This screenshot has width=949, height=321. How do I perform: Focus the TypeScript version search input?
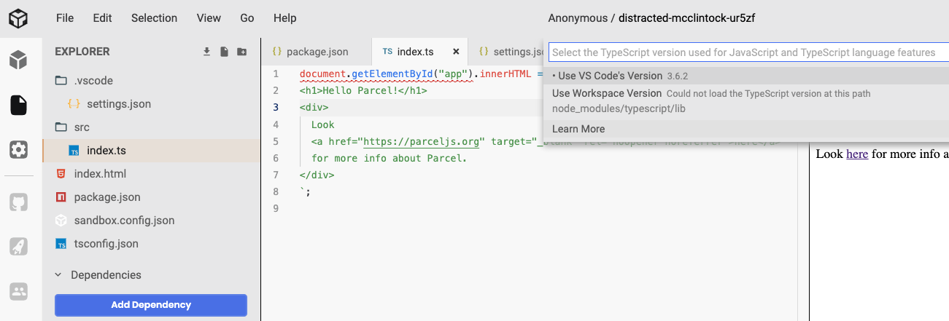tap(748, 52)
